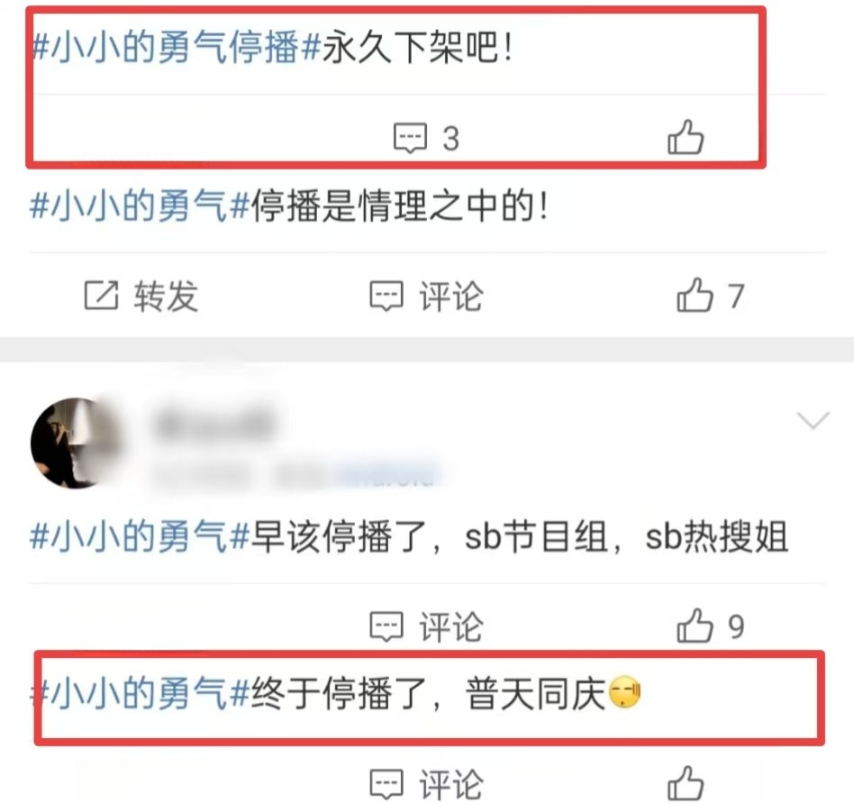
Task: Like the post showing 9 likes
Action: click(695, 626)
